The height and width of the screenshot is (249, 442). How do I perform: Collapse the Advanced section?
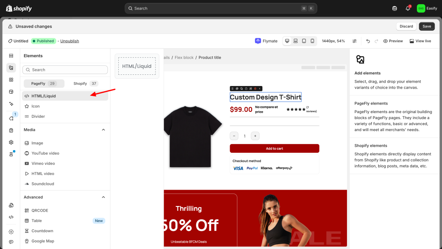[x=103, y=197]
